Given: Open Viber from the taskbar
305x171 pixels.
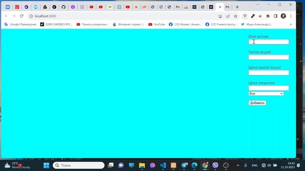Looking at the screenshot, I should click(215, 165).
